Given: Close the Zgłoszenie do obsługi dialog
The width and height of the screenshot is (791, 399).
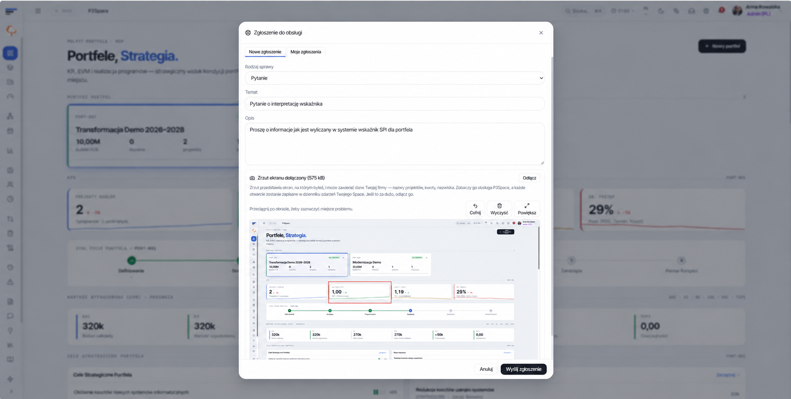Looking at the screenshot, I should 541,33.
